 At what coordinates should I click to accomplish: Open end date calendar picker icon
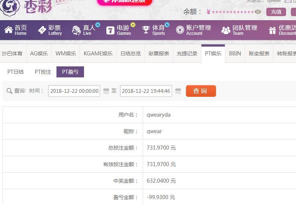[178, 91]
